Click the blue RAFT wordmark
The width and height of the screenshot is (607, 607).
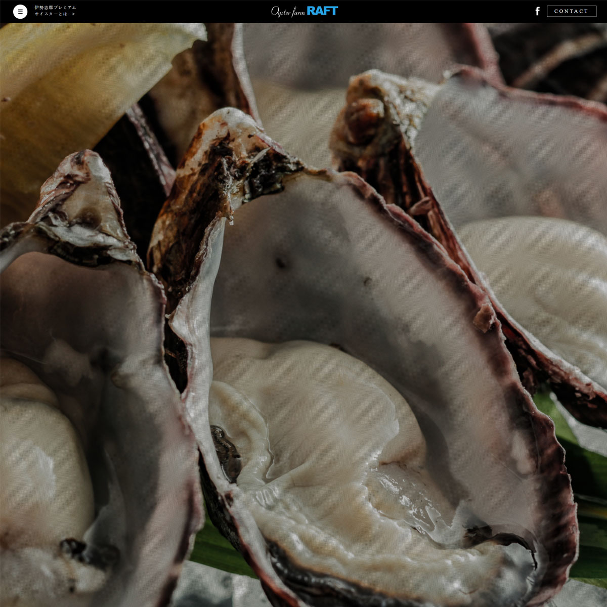click(322, 11)
